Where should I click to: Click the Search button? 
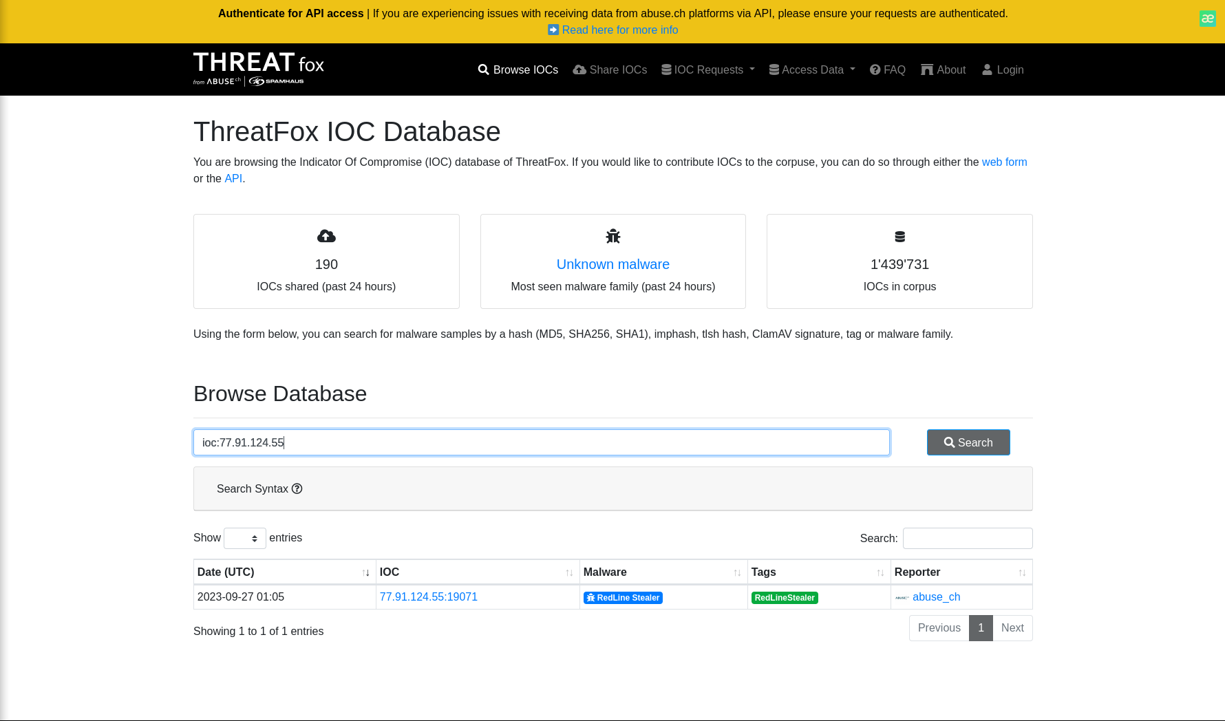968,442
